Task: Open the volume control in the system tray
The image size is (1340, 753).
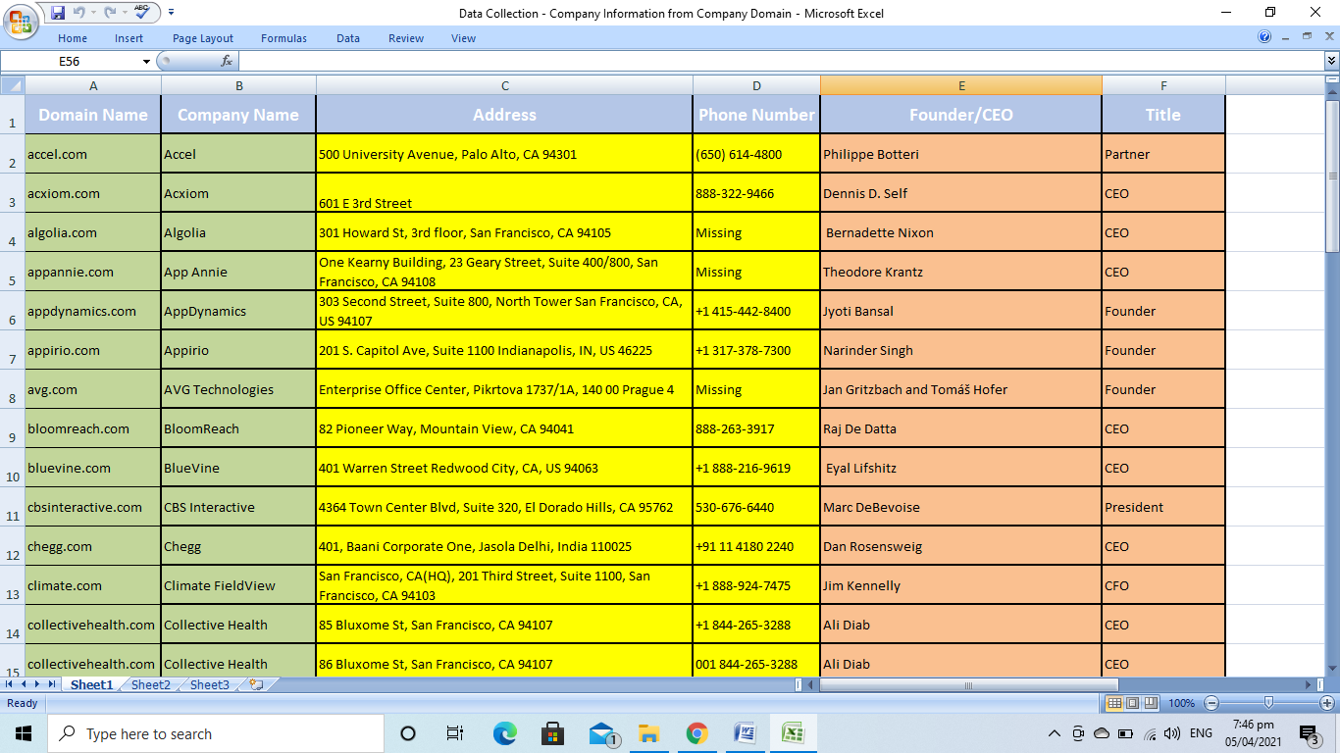Action: [x=1172, y=733]
